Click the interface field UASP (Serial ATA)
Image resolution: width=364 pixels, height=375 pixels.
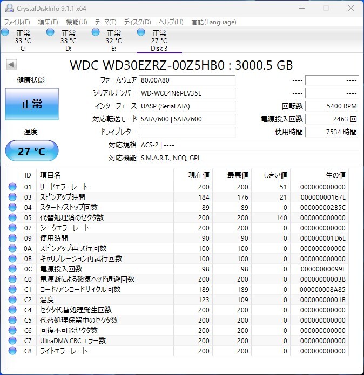pyautogui.click(x=187, y=106)
